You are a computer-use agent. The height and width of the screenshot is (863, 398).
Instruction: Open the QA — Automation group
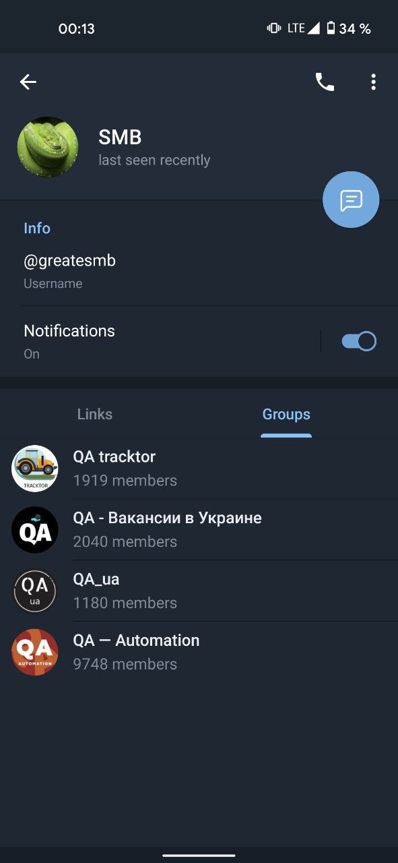[x=199, y=653]
